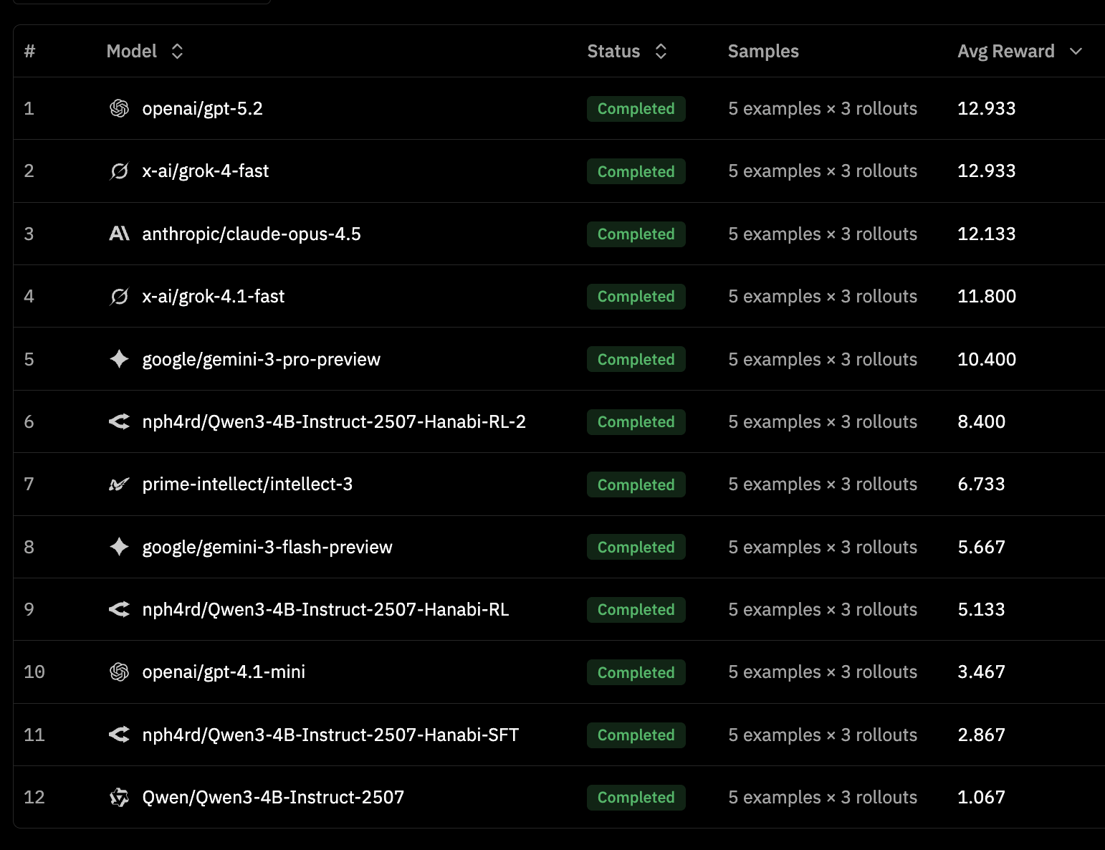Viewport: 1105px width, 850px height.
Task: Click the xAI logo beside x-ai/grok-4.1-fast
Action: click(x=119, y=296)
